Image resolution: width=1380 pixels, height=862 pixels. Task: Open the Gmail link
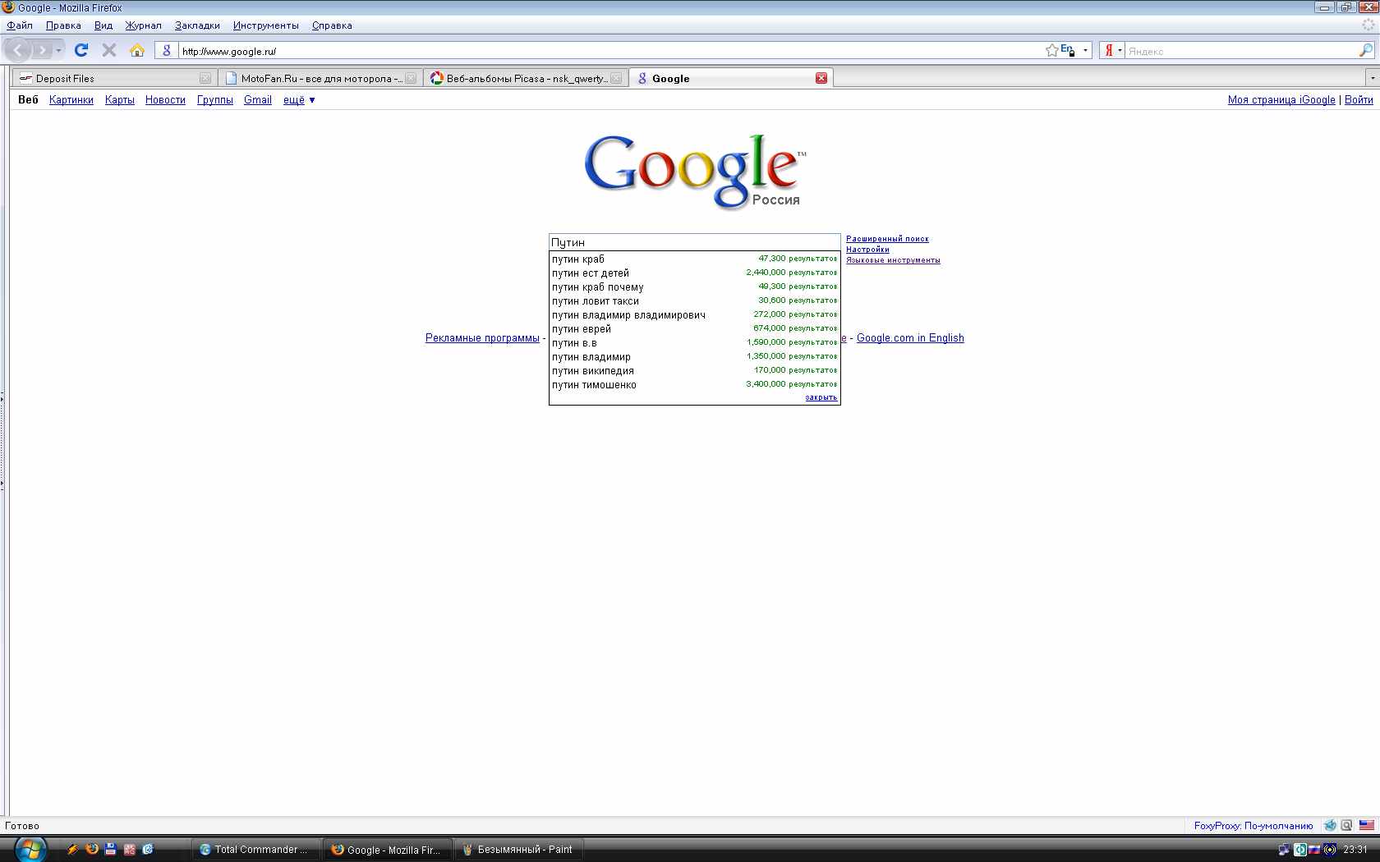click(x=258, y=100)
